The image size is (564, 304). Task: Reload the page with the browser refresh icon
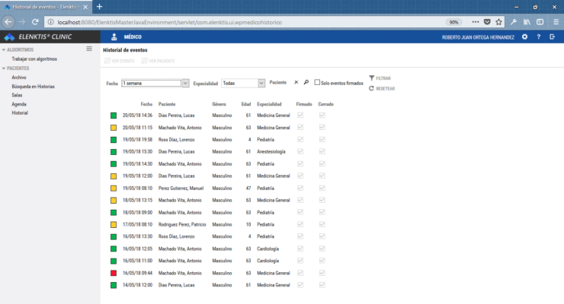tap(35, 22)
